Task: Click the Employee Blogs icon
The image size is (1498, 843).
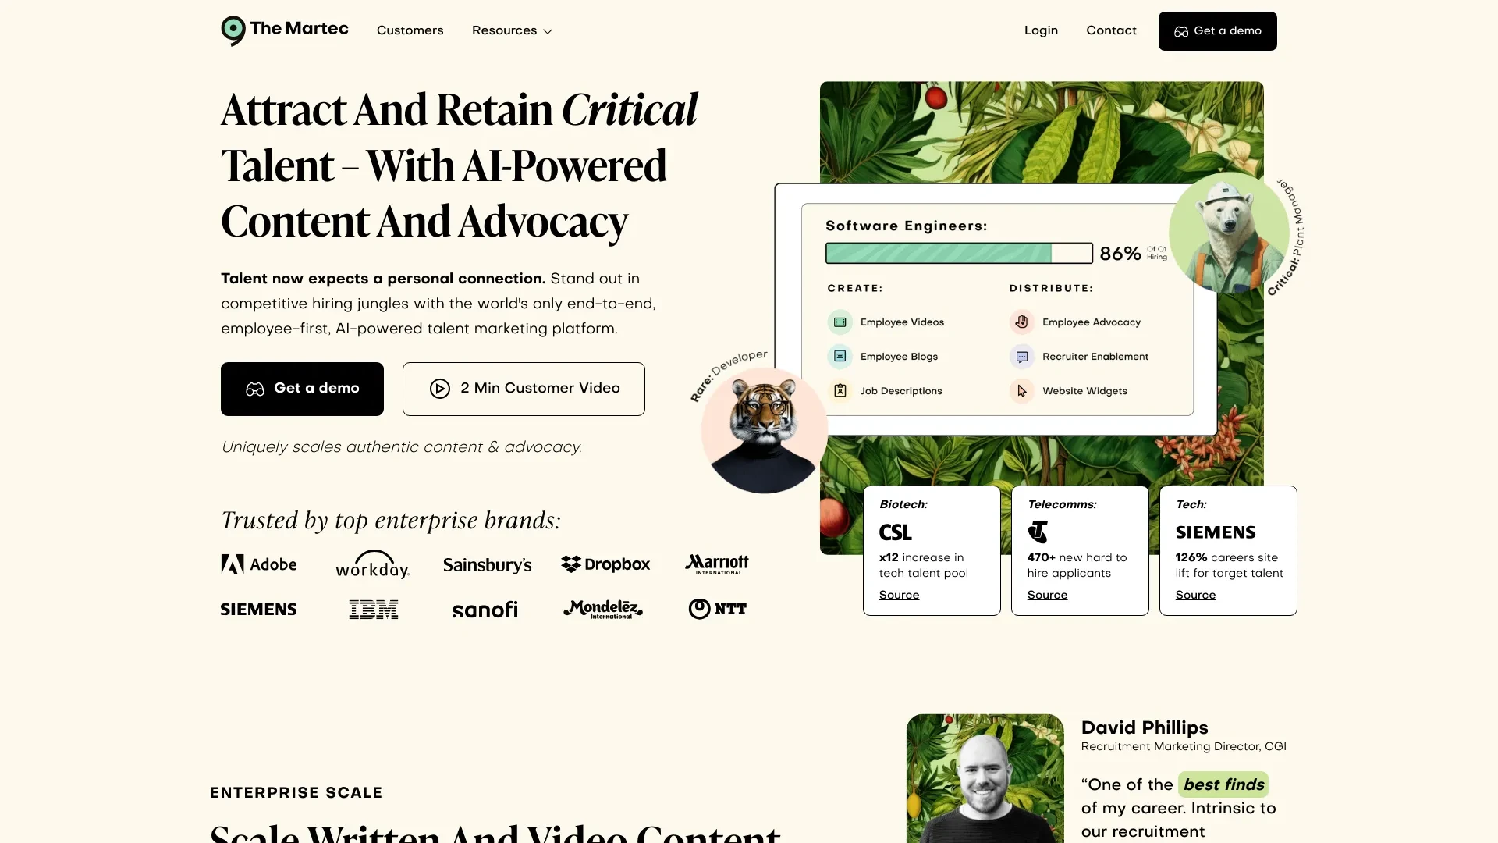Action: (x=840, y=356)
